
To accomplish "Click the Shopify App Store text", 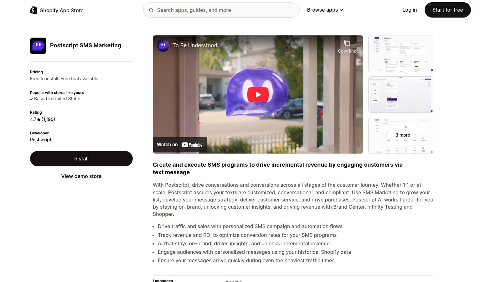I will coord(62,10).
